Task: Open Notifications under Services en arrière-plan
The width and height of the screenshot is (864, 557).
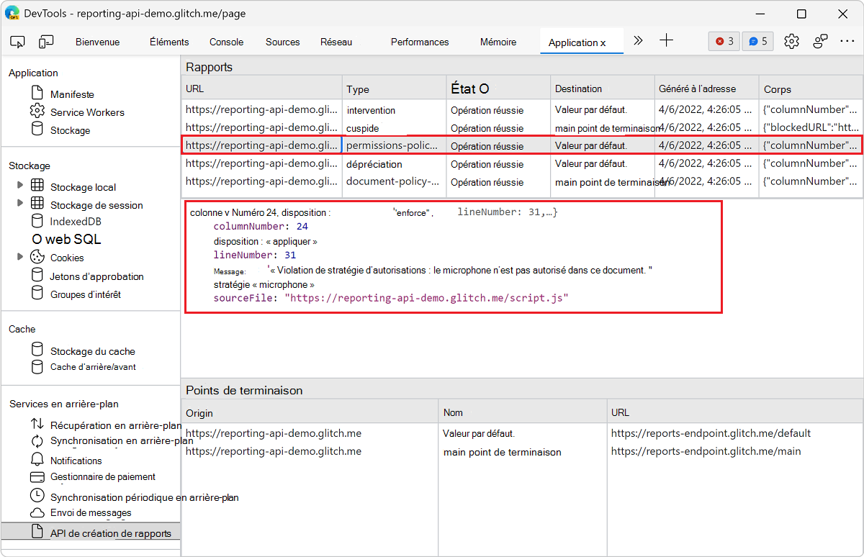Action: [75, 460]
